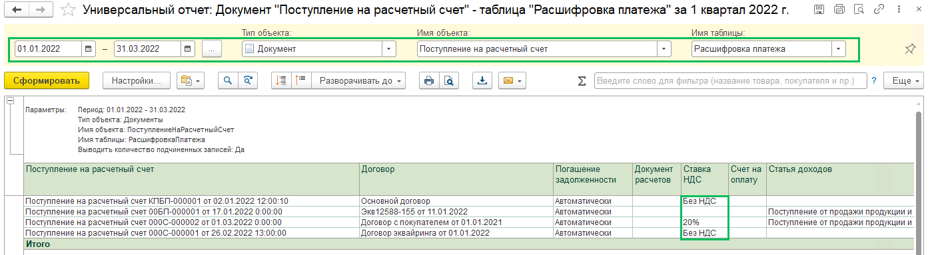Collapse all groups icon in toolbar

tap(281, 80)
